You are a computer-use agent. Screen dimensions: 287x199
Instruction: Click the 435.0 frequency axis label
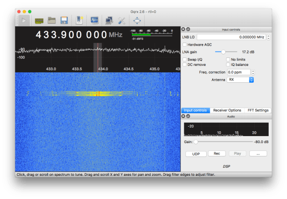155,69
